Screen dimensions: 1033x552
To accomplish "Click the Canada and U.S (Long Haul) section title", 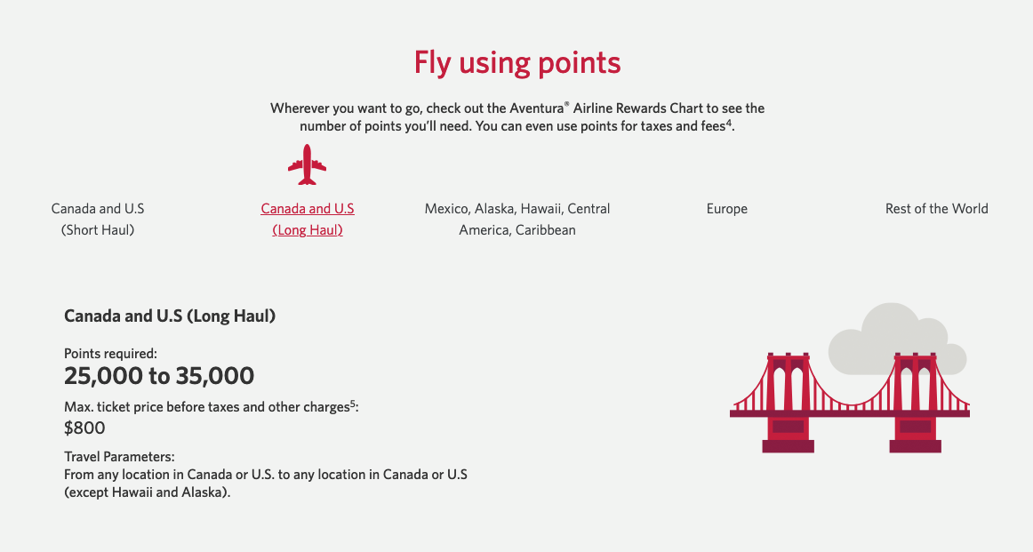I will coord(170,316).
